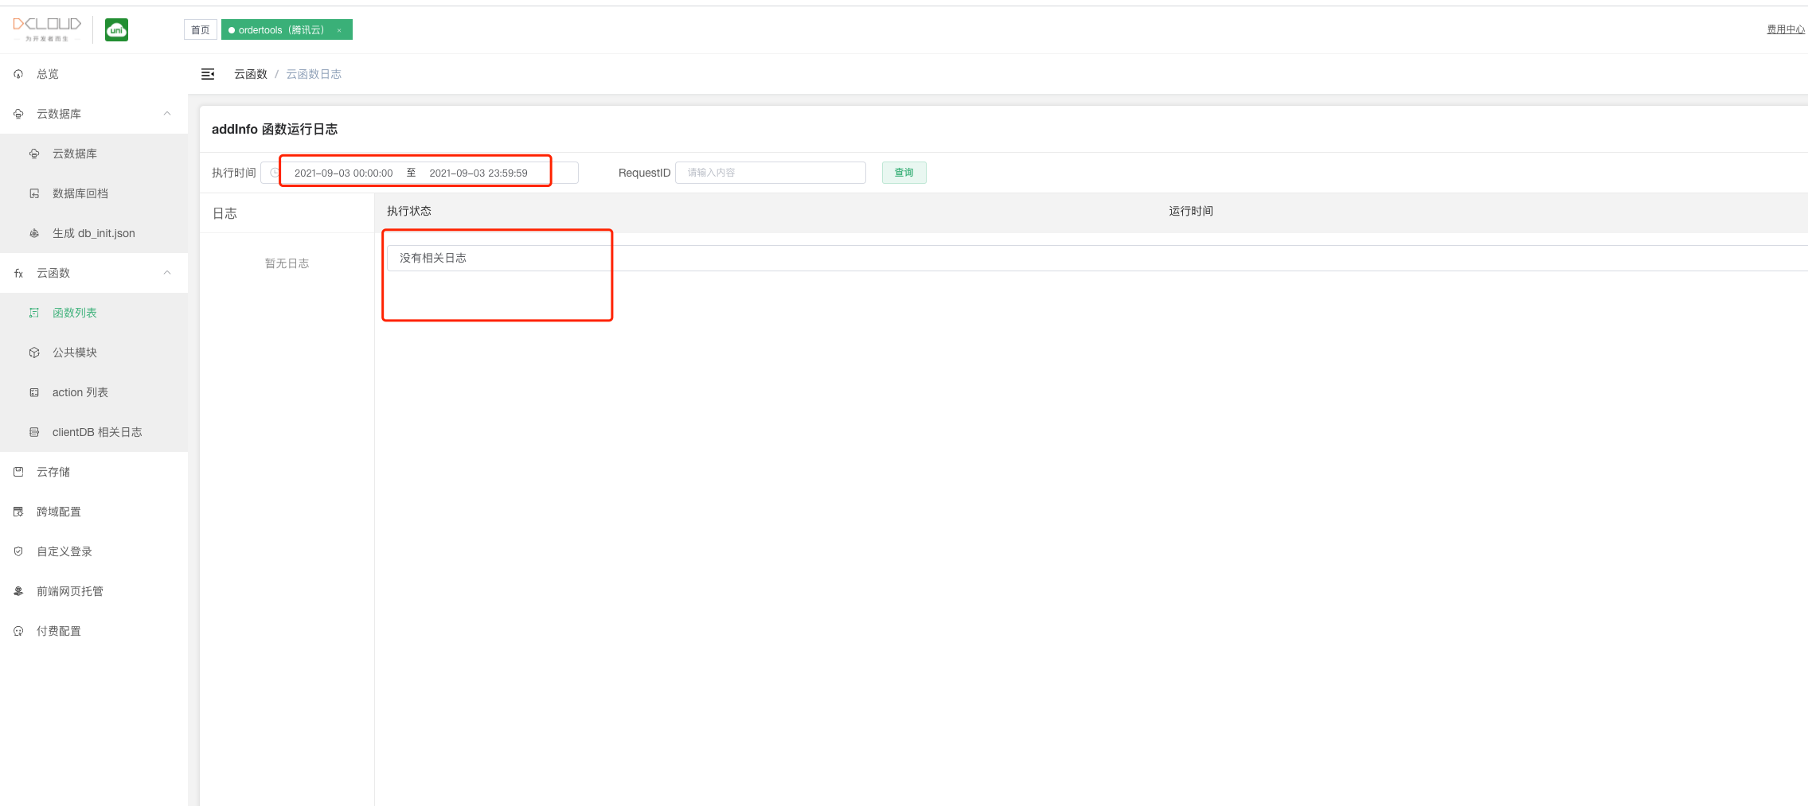The width and height of the screenshot is (1808, 806).
Task: Click the 总览 overview icon in sidebar
Action: point(18,74)
